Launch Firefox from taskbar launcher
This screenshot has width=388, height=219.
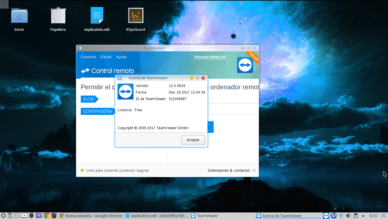click(54, 216)
